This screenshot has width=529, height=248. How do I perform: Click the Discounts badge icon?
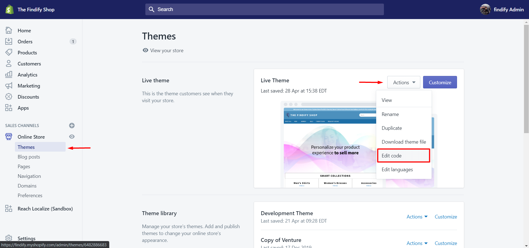coord(9,97)
